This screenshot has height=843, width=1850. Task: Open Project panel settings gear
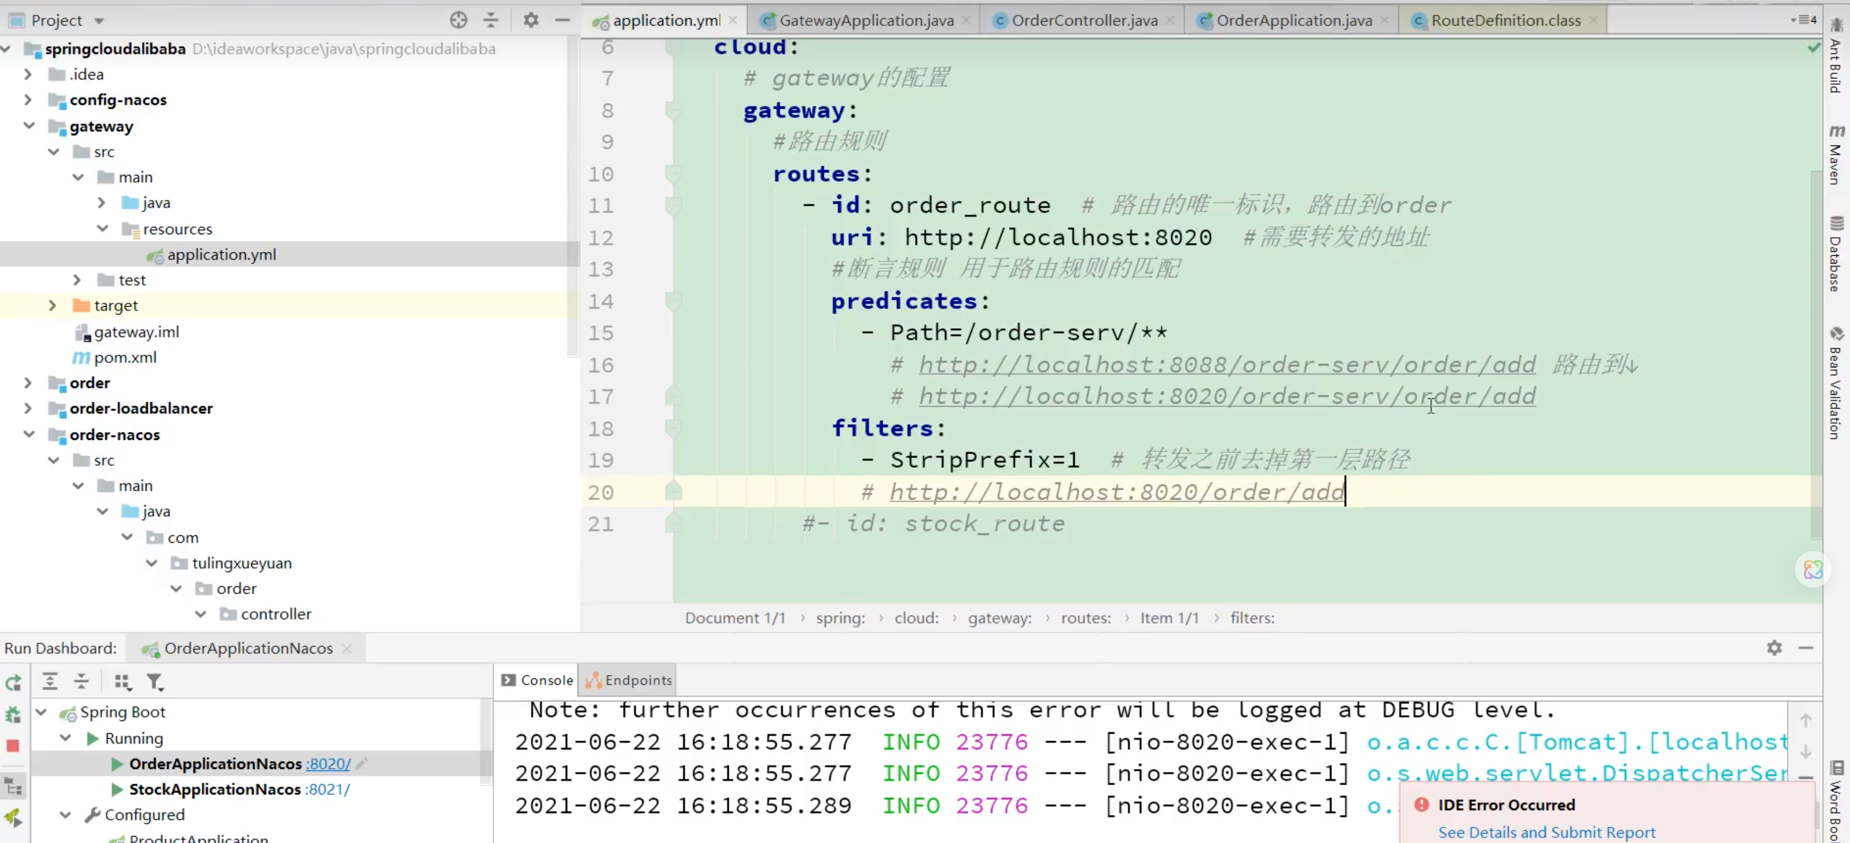(531, 20)
